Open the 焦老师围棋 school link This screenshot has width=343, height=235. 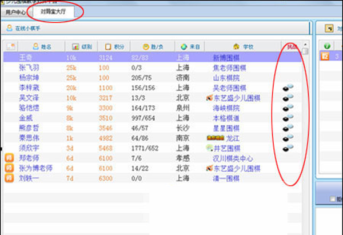(x=230, y=68)
